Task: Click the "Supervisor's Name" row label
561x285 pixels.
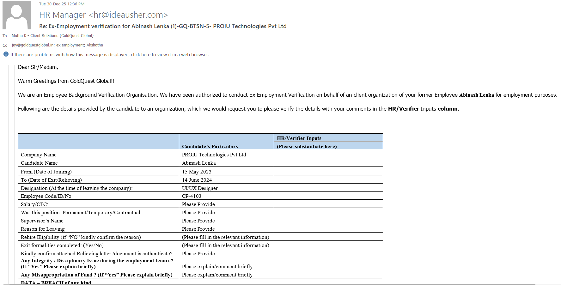Action: 42,221
